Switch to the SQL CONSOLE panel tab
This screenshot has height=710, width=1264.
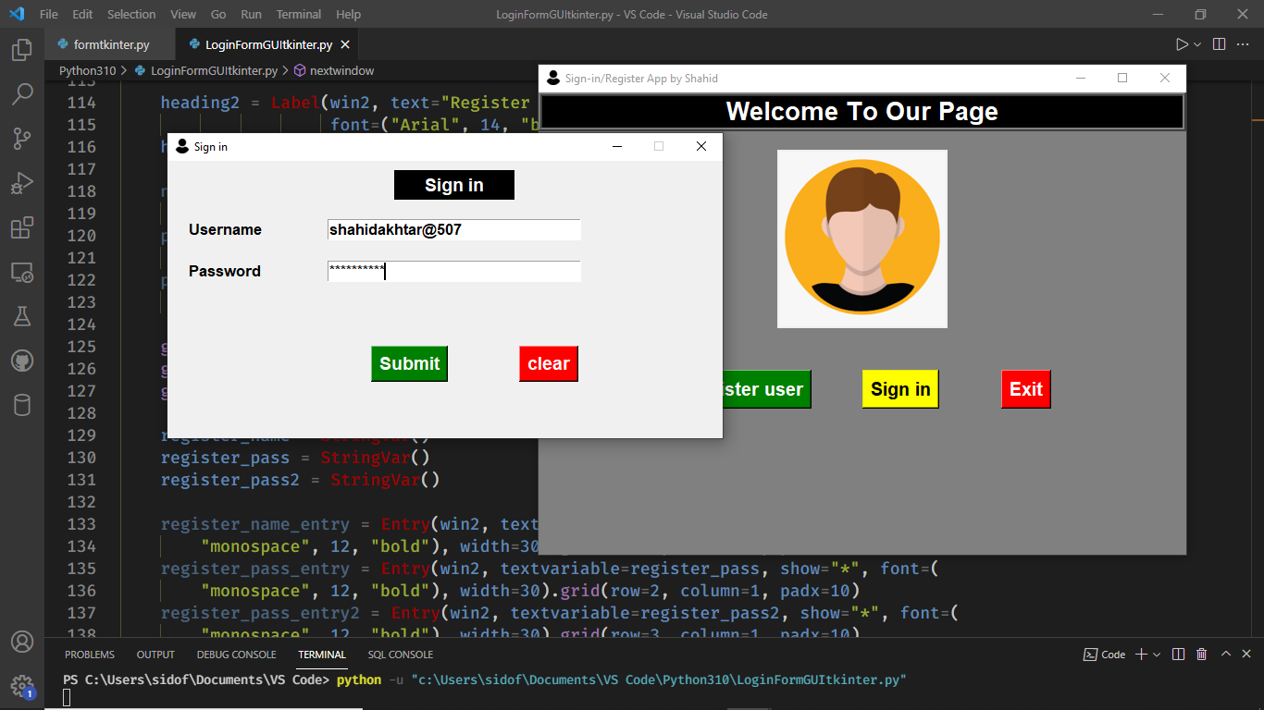400,654
